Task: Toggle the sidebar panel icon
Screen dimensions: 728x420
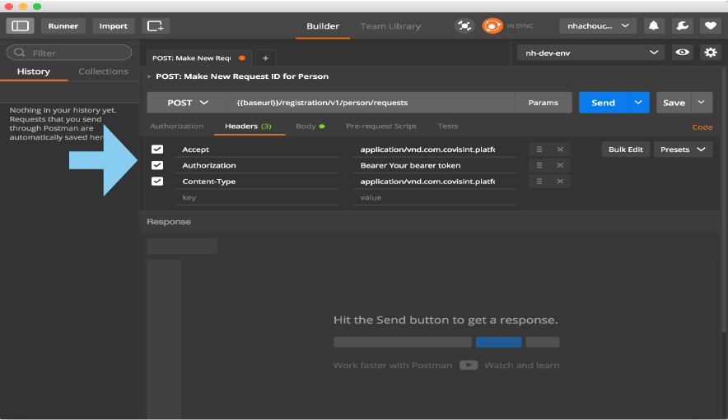Action: point(20,26)
